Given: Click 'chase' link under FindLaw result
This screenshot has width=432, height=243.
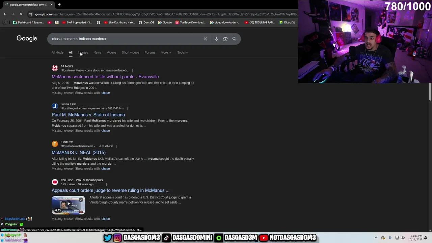Looking at the screenshot, I should click(105, 168).
